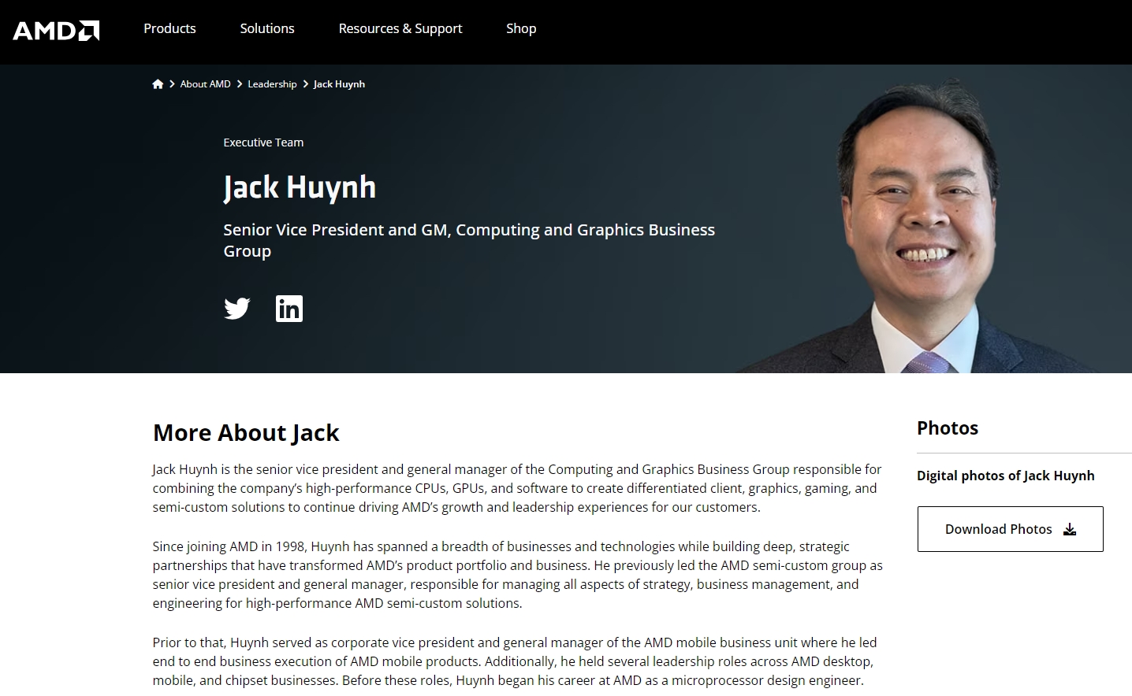Go to Leadership breadcrumb link
The width and height of the screenshot is (1132, 696).
(272, 84)
